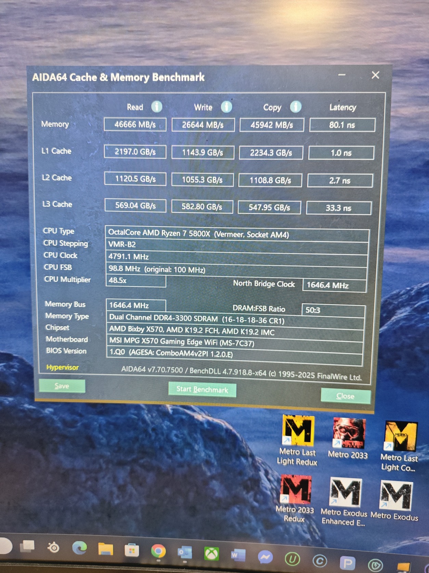
Task: Click the L1 Cache Read 2197.0 GB/s value
Action: pyautogui.click(x=135, y=152)
